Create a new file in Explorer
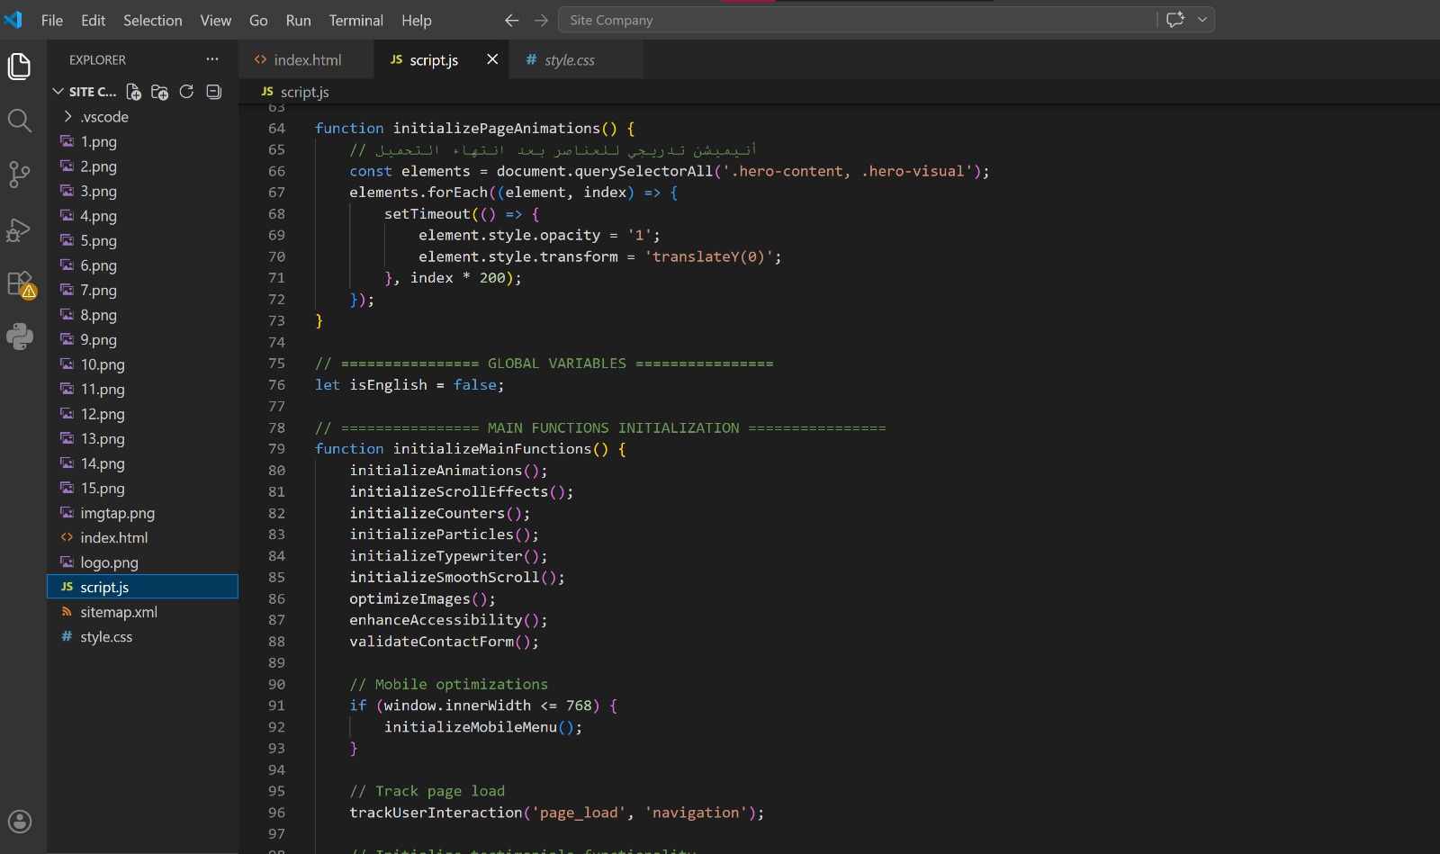 [x=133, y=92]
